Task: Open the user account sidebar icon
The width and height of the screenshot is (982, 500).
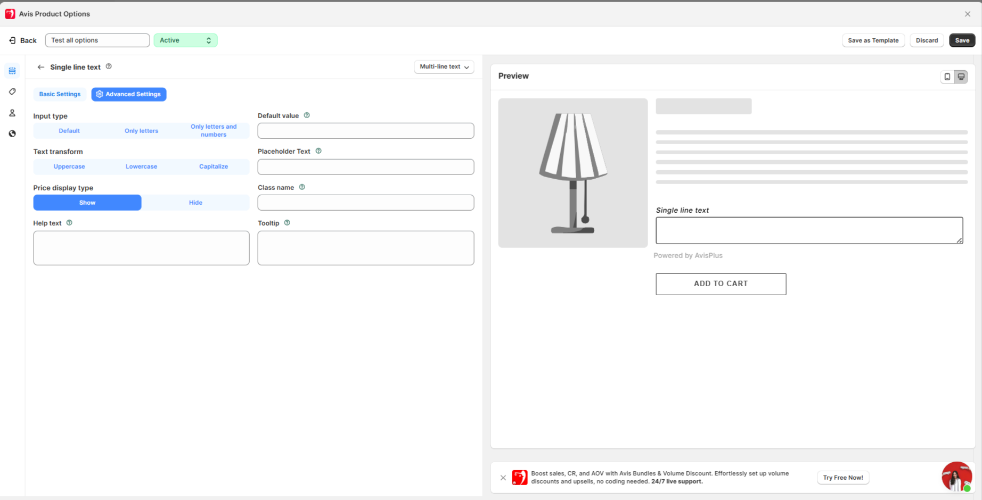Action: point(12,113)
